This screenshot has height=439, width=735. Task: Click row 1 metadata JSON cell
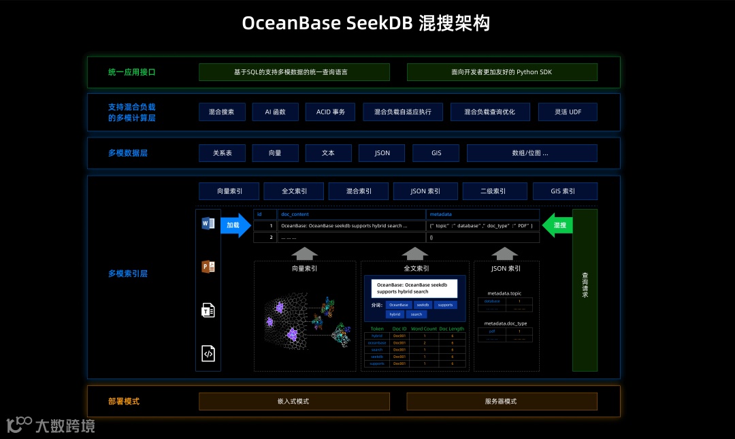[483, 225]
